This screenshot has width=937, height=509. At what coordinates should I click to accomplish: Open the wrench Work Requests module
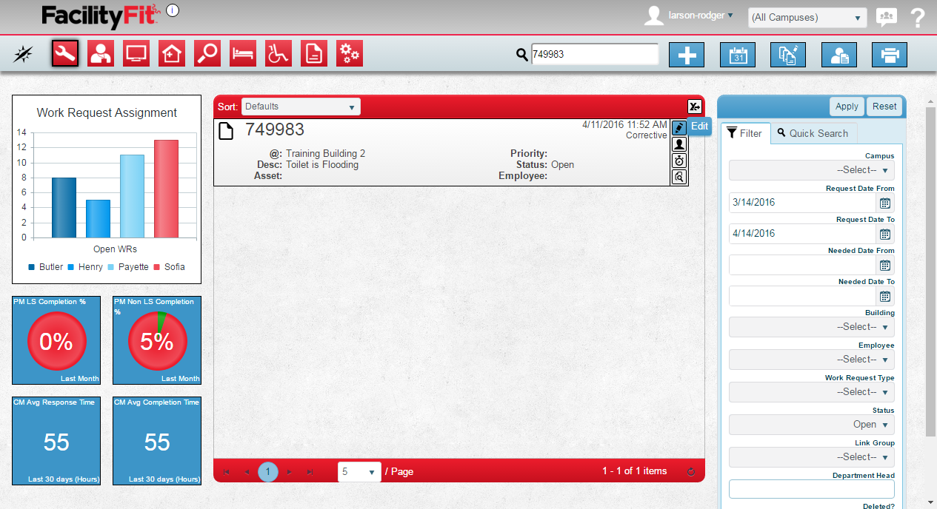pos(65,53)
